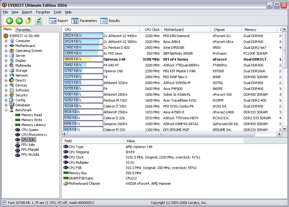Select the Motherboard tree icon
Image resolution: width=289 pixels, height=207 pixels.
[x=12, y=46]
